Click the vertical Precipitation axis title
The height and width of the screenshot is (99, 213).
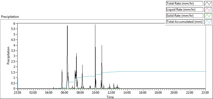(x=8, y=55)
